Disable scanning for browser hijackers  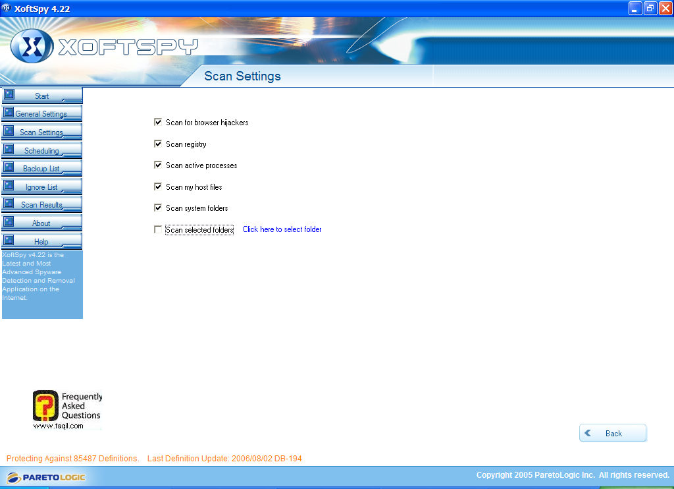pos(158,122)
